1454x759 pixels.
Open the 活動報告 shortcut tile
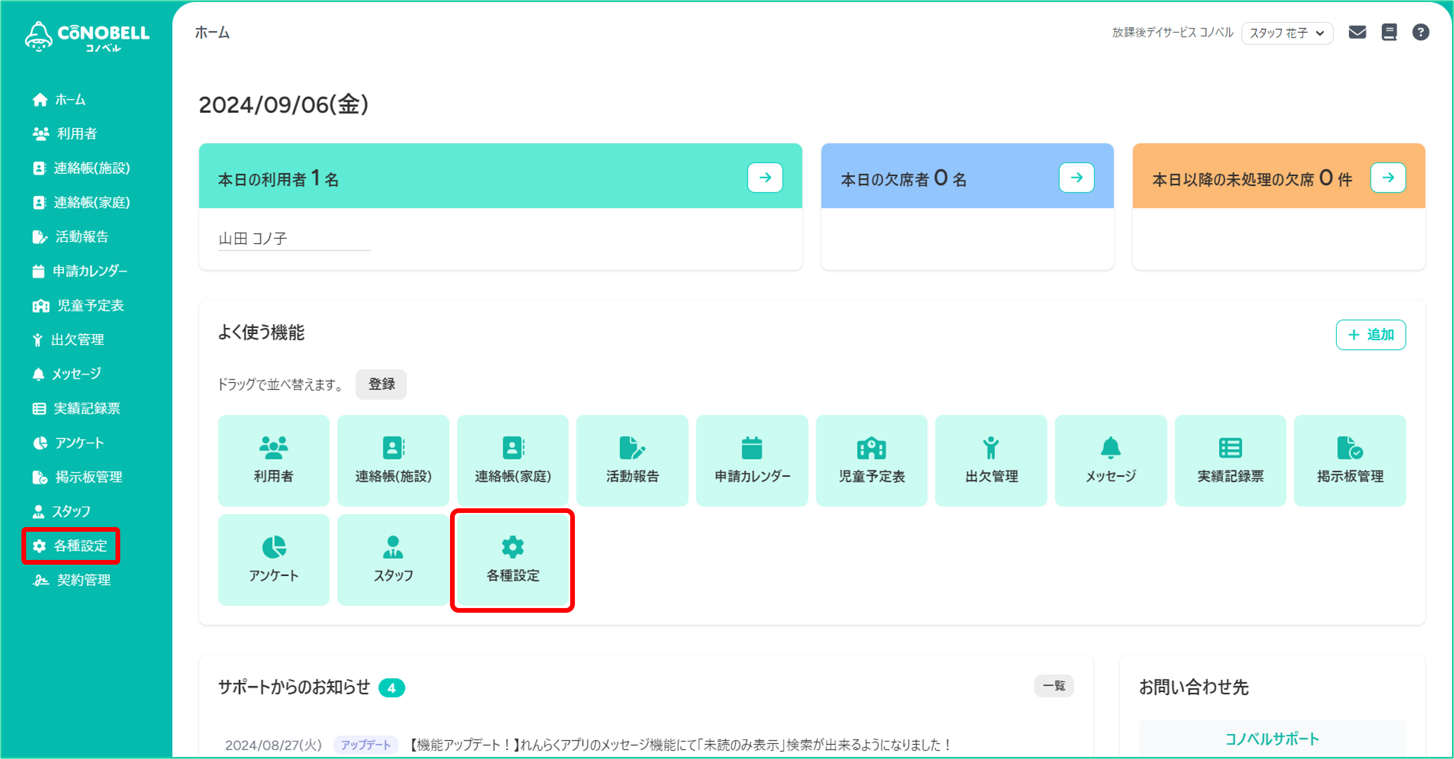point(632,461)
